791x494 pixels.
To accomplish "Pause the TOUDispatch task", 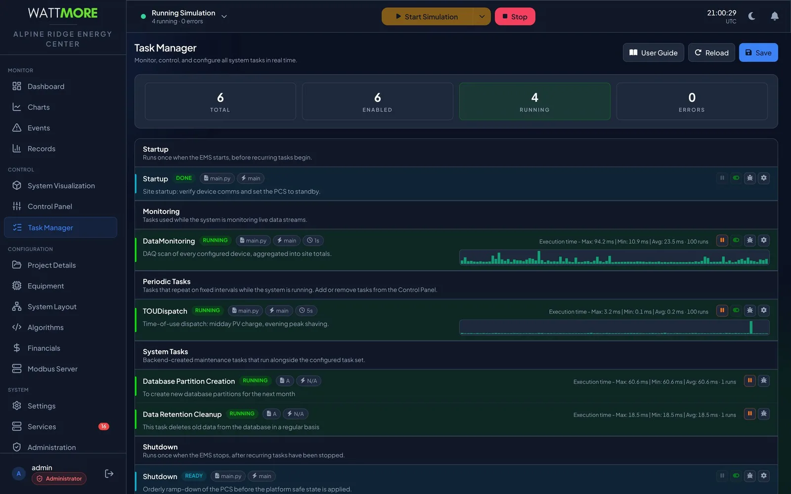I will coord(722,311).
